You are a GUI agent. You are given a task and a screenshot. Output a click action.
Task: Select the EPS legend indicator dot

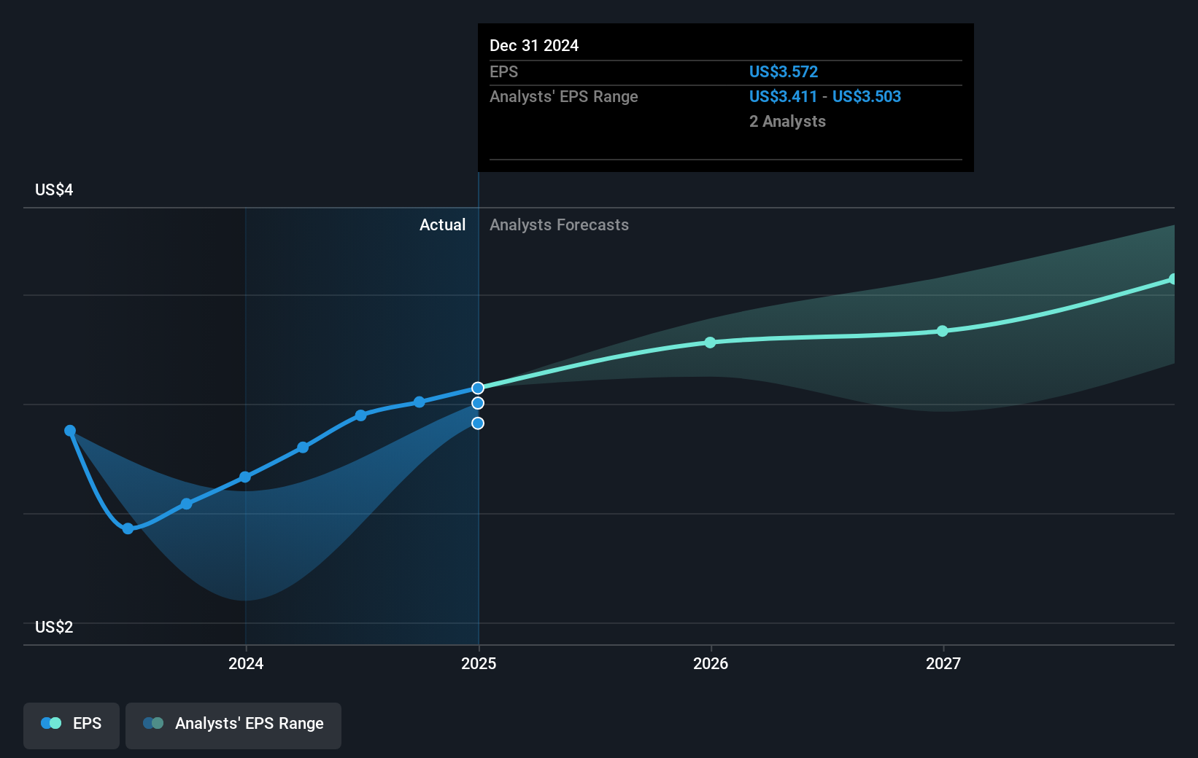click(51, 722)
